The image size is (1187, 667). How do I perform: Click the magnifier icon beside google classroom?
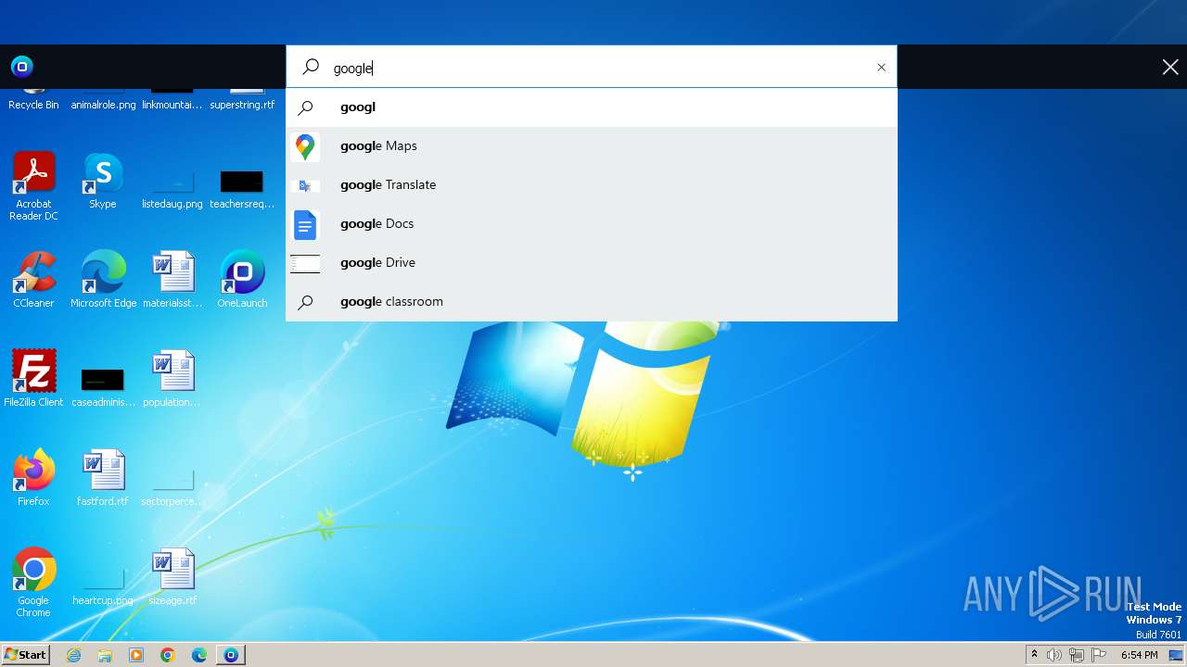click(305, 302)
